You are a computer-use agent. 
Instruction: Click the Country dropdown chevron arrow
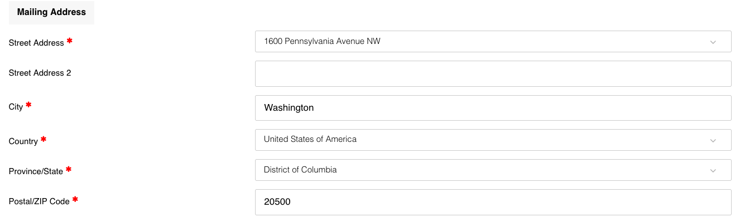[713, 141]
